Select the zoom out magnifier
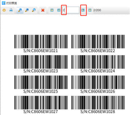 click(20, 10)
